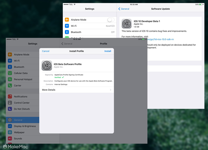This screenshot has width=208, height=150.
Task: Tap General gear icon in sidebar
Action: [x=10, y=120]
